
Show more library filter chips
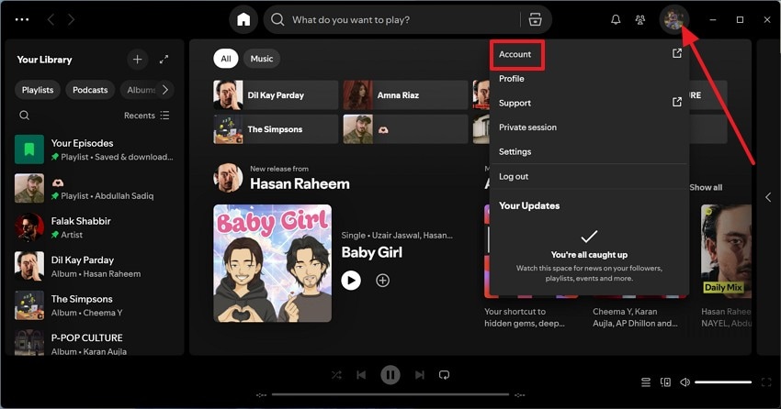165,90
